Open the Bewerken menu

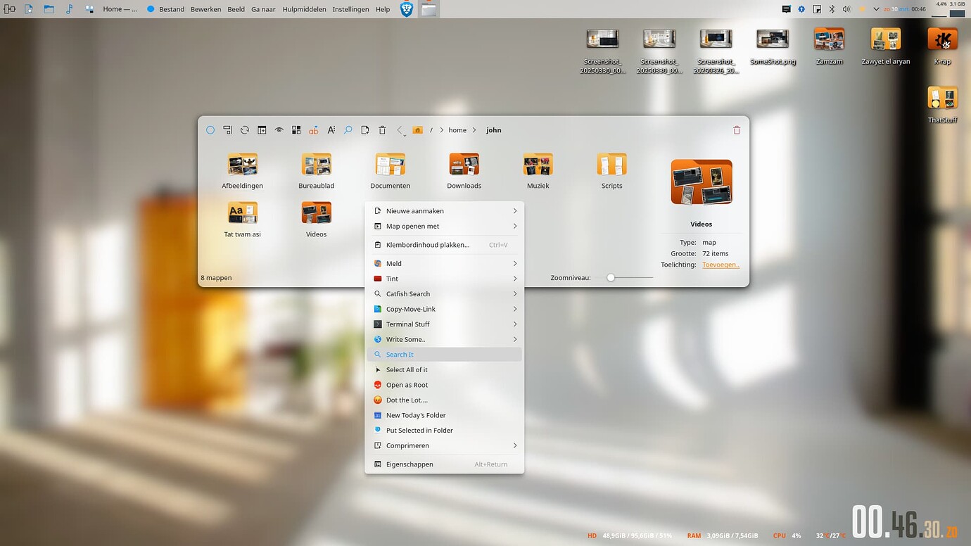pos(205,9)
